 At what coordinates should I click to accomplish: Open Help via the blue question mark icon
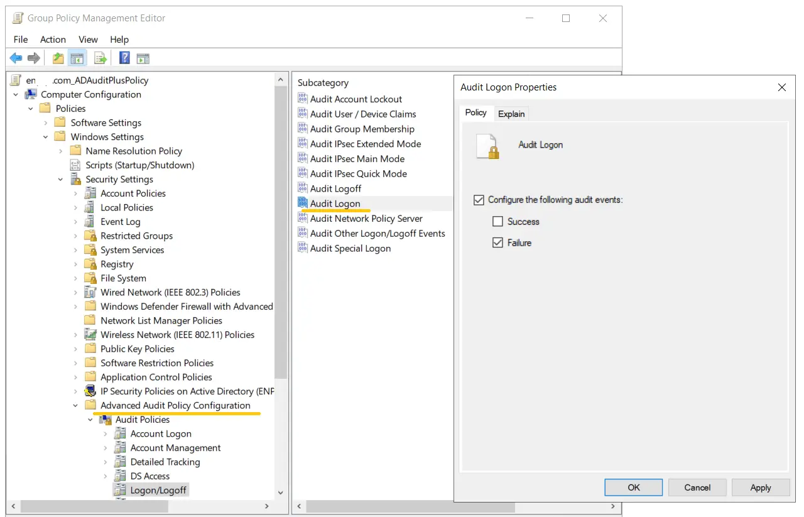pos(123,58)
